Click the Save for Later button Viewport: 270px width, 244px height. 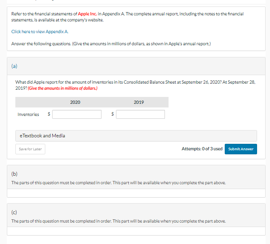click(x=30, y=149)
